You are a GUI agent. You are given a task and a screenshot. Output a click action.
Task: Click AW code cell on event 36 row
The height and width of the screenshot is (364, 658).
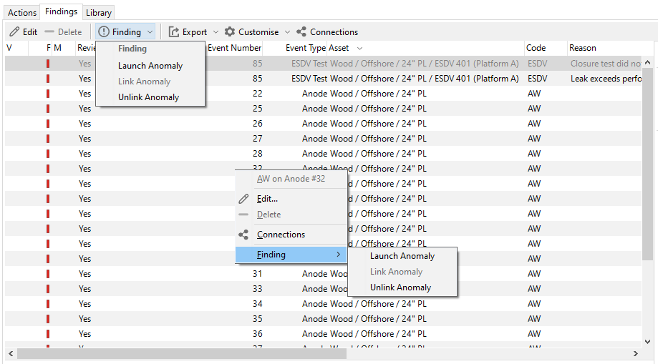coord(534,334)
